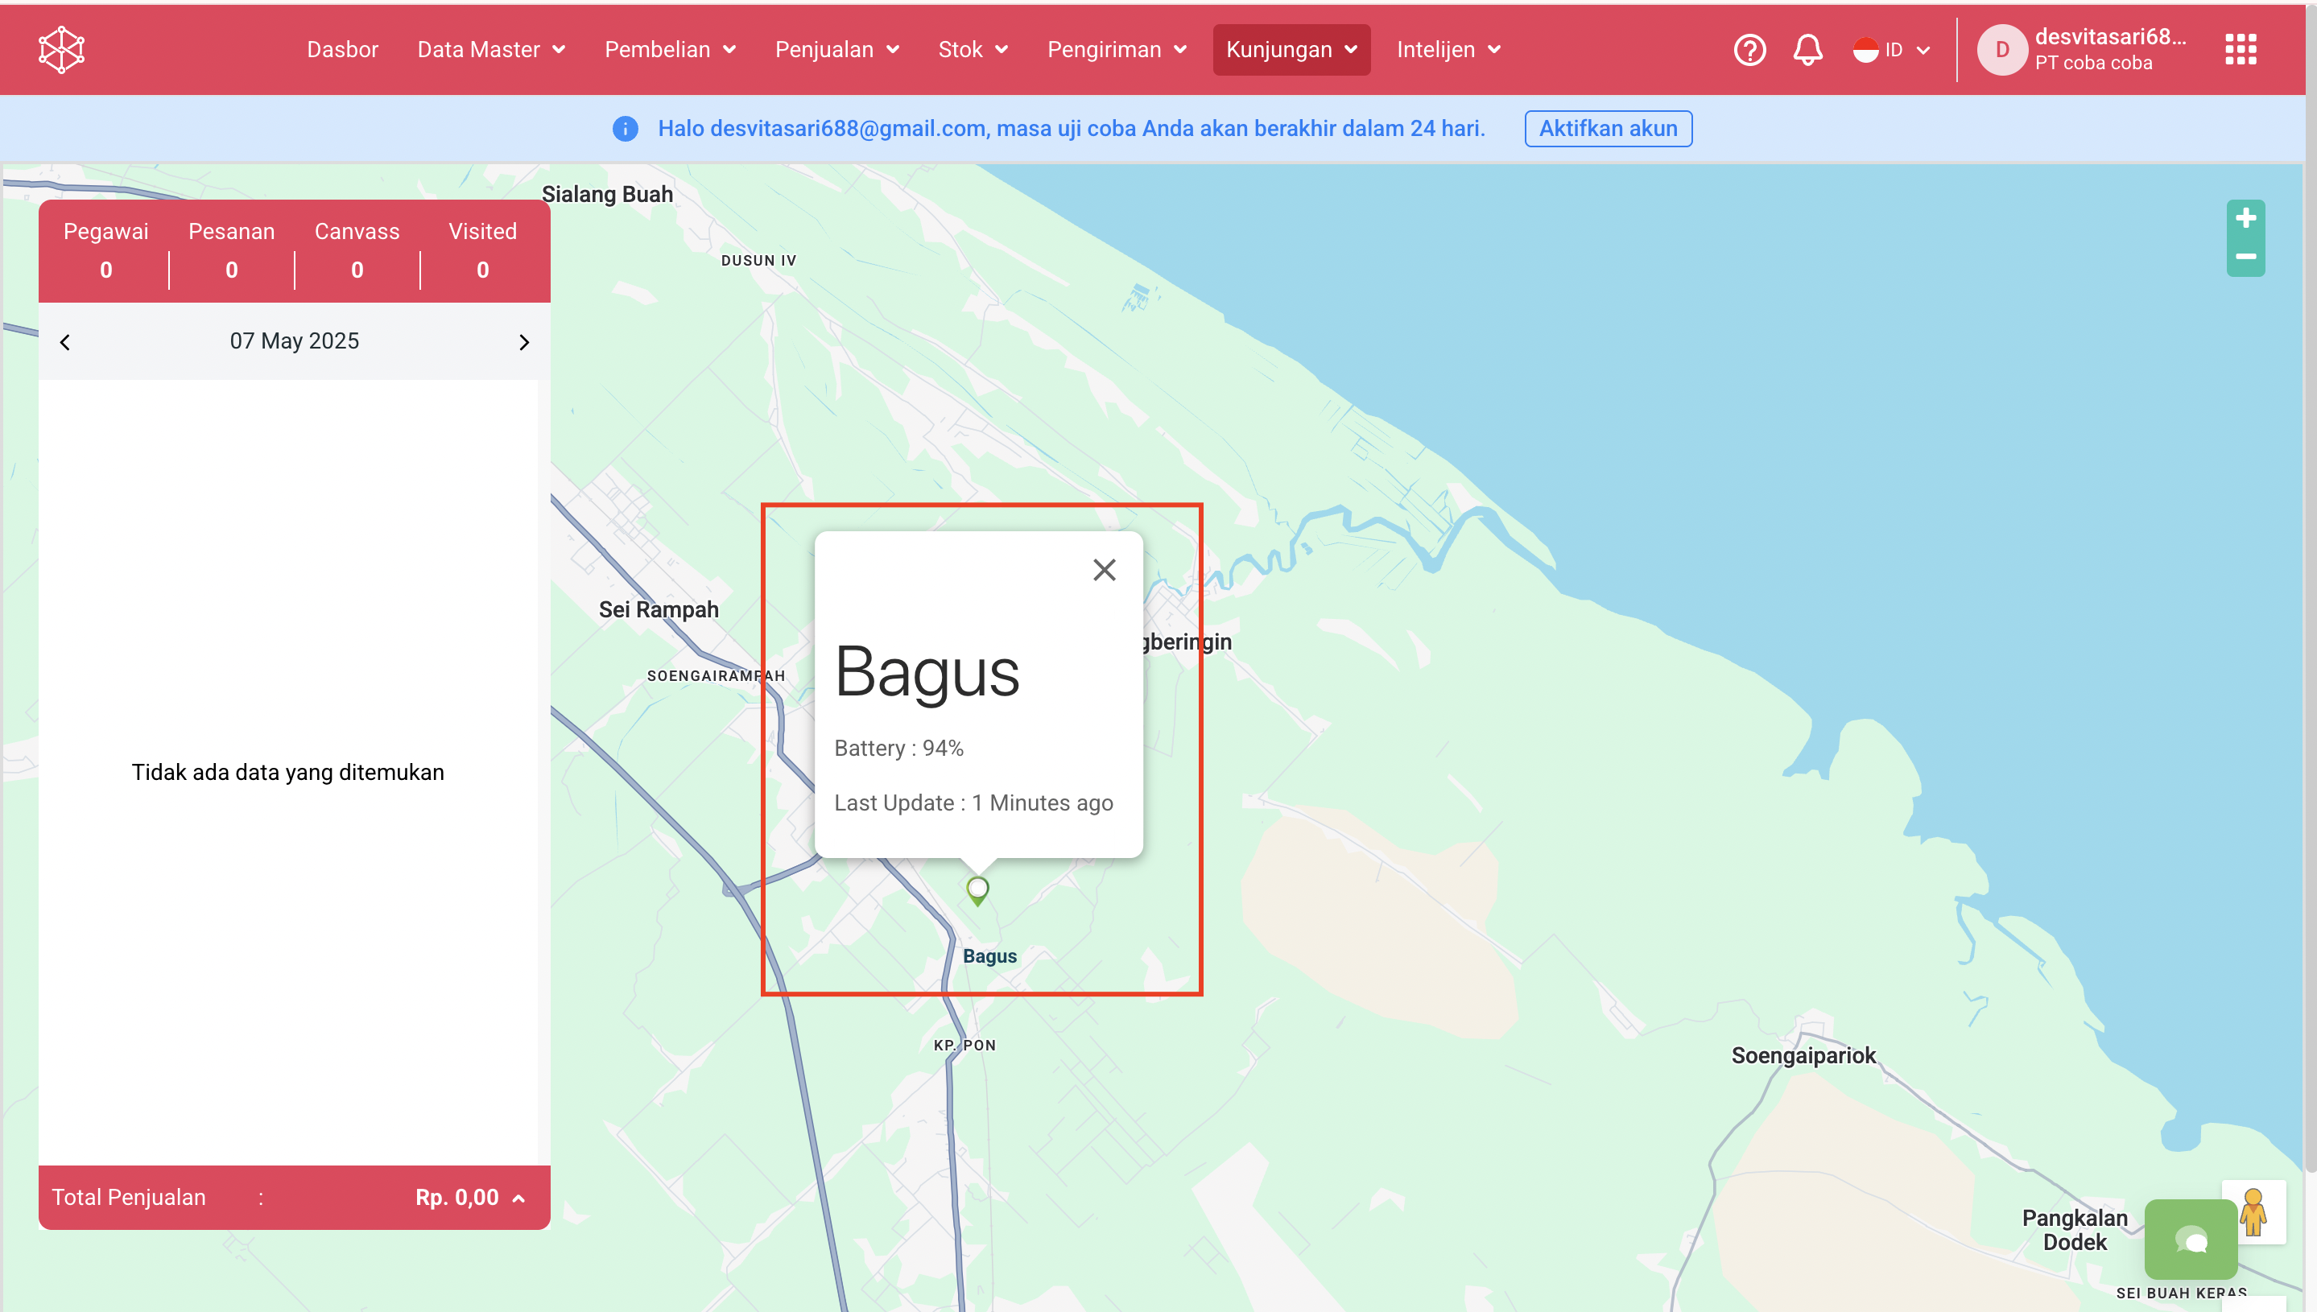Image resolution: width=2317 pixels, height=1312 pixels.
Task: Close the Bagus info popup
Action: coord(1104,570)
